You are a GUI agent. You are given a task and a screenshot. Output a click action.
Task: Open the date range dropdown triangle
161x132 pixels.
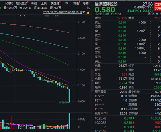click(84, 12)
